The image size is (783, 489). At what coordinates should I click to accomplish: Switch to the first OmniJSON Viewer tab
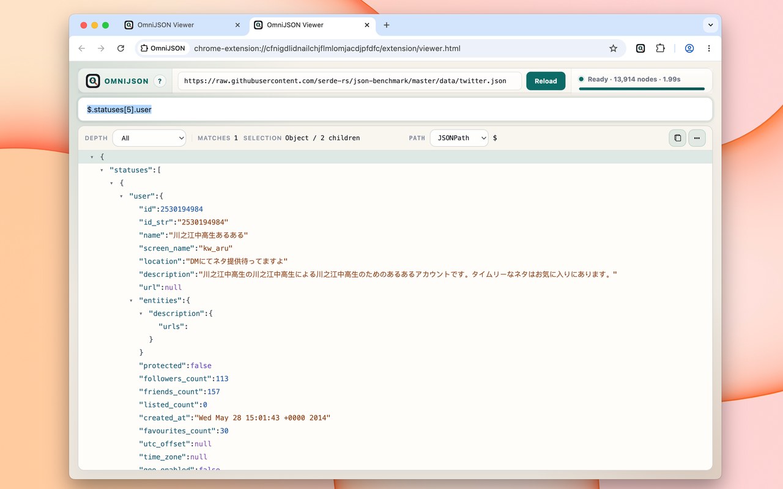tap(184, 25)
